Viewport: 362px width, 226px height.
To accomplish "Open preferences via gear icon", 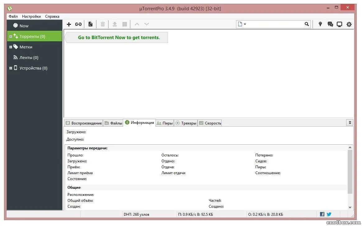I will 349,24.
